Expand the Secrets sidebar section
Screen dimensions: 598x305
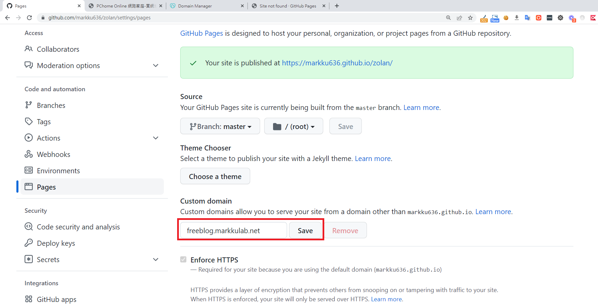[156, 259]
